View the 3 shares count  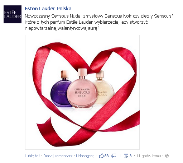(130, 156)
